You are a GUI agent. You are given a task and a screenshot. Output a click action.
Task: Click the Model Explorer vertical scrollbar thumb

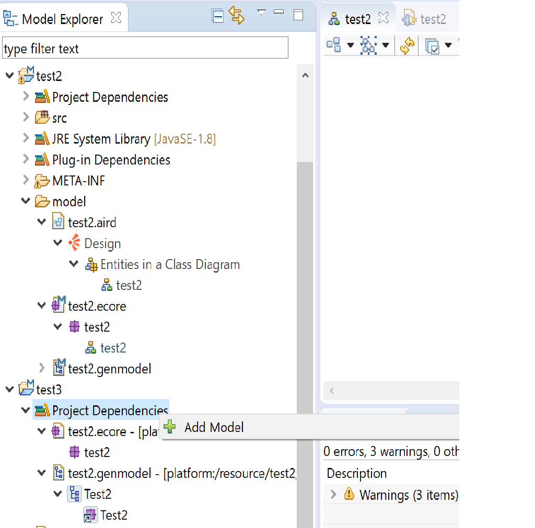(305, 345)
